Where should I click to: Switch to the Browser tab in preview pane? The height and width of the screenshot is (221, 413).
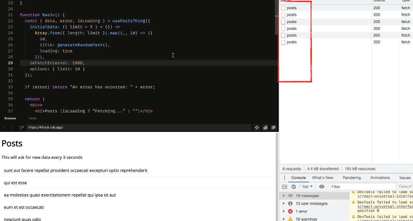click(10, 119)
